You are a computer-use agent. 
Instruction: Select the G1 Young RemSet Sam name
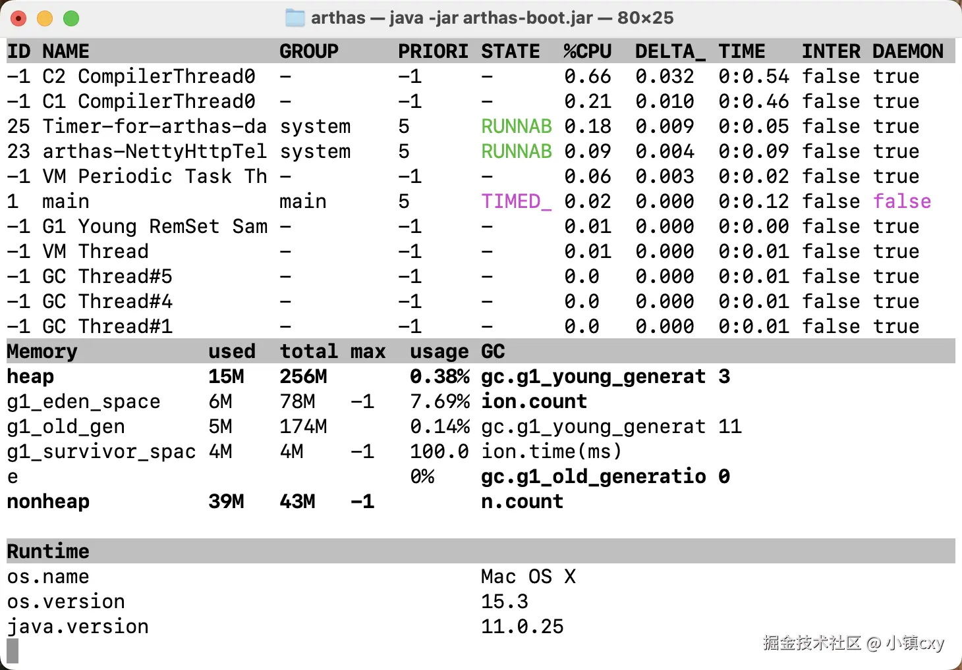(155, 226)
